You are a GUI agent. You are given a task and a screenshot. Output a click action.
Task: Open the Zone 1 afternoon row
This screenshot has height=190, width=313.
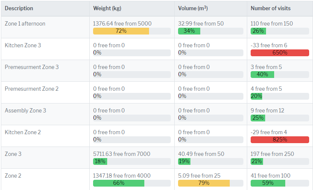pos(25,24)
